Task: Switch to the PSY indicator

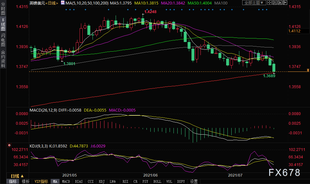Action: click(145, 181)
